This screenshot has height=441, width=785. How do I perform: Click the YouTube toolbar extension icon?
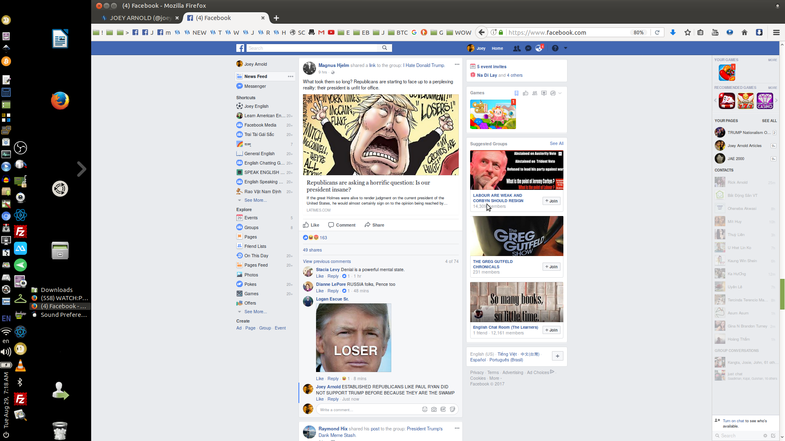[x=715, y=32]
